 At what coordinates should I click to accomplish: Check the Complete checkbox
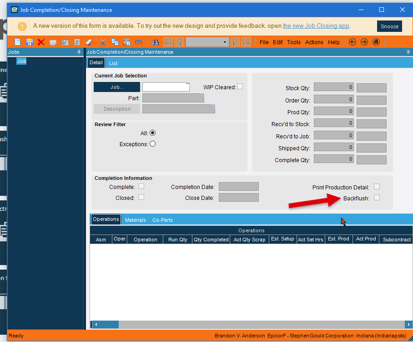click(141, 186)
